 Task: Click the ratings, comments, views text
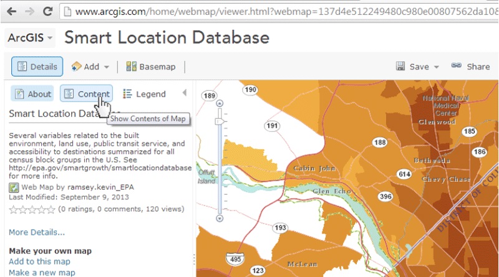click(x=121, y=209)
